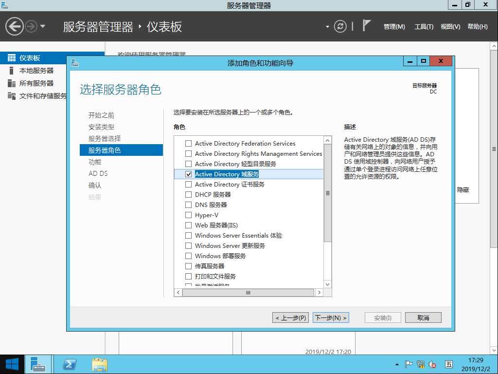The image size is (498, 374).
Task: Go to AD DS wizard step
Action: tap(98, 173)
